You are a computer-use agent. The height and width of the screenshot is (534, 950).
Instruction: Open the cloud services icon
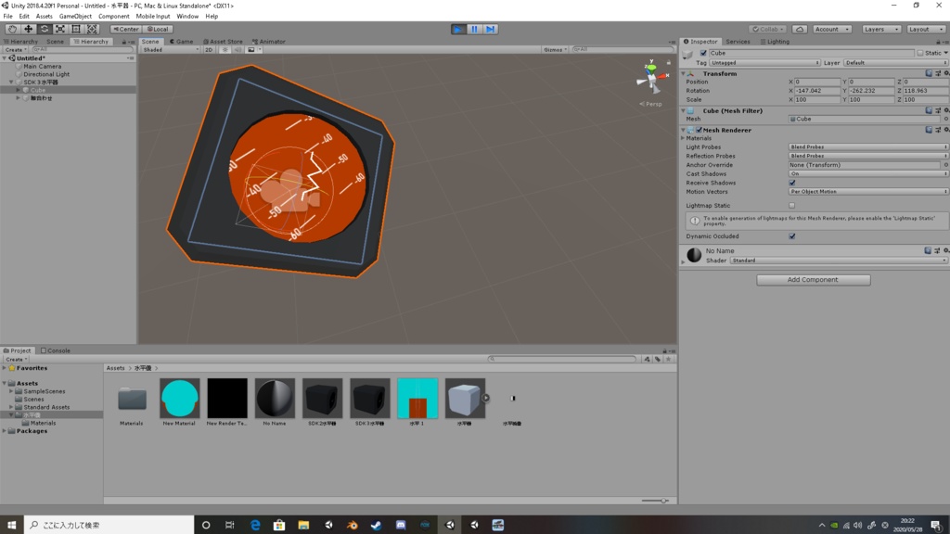[799, 29]
